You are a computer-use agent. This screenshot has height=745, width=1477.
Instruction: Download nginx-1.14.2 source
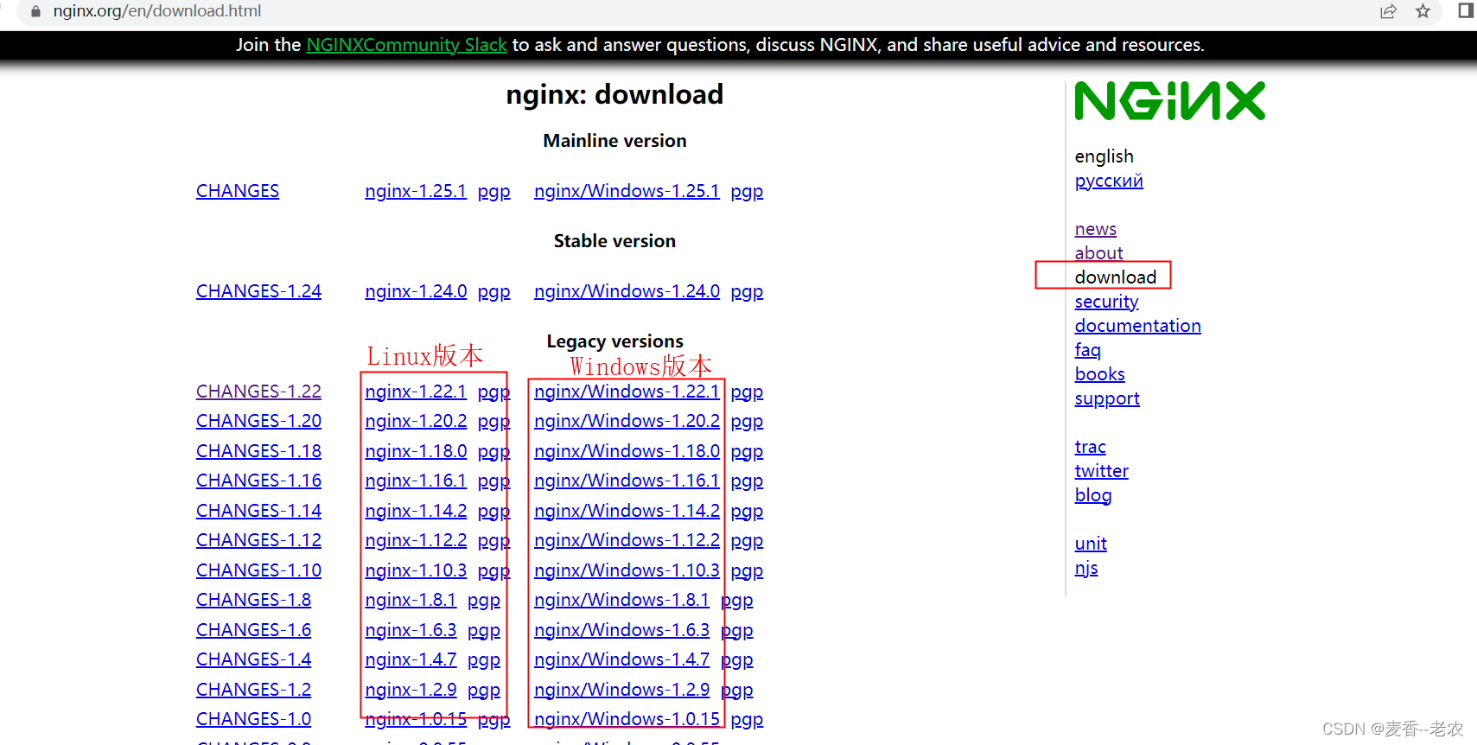click(416, 511)
